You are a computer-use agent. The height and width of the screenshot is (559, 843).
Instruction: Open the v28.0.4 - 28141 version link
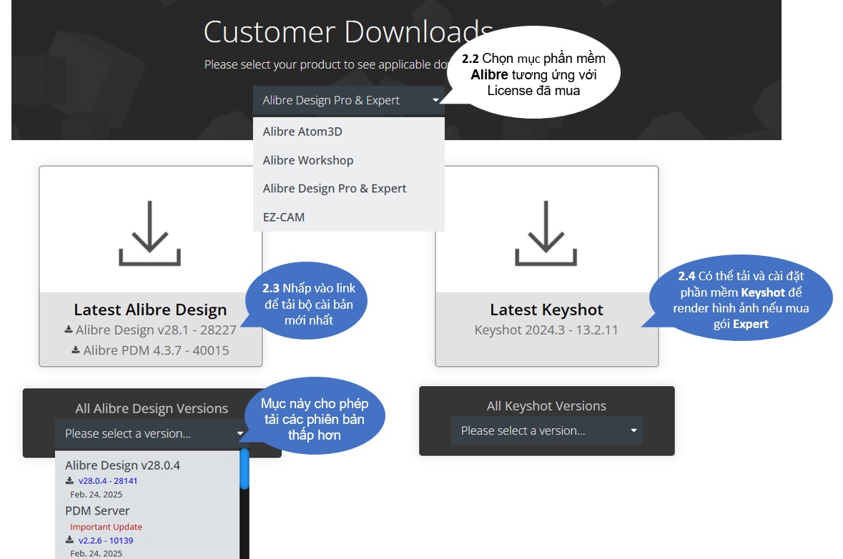108,481
